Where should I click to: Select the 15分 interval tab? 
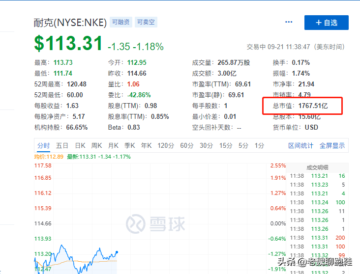(226, 145)
